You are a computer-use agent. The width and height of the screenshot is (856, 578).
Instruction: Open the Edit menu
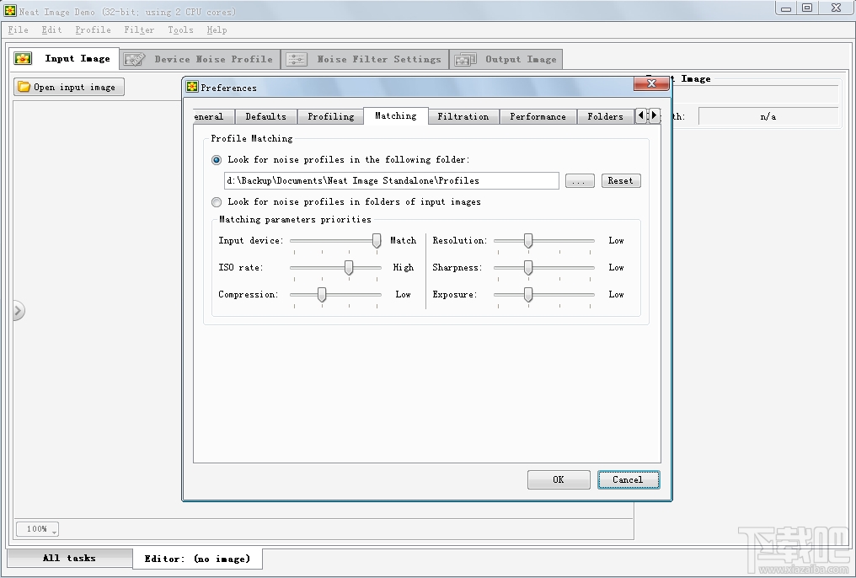pyautogui.click(x=52, y=30)
